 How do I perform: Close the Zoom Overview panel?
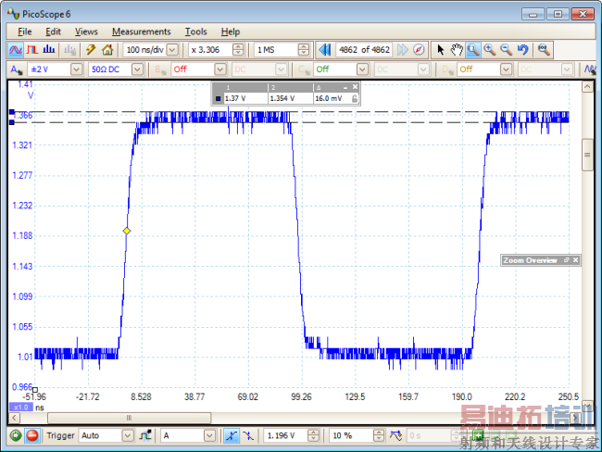coord(575,260)
